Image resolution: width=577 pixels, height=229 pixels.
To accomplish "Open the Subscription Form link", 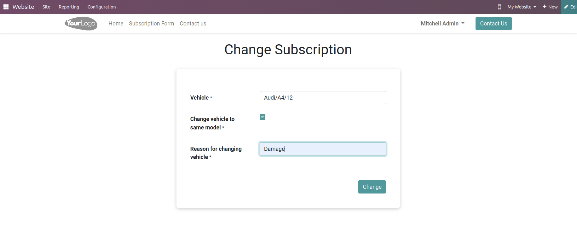I will pyautogui.click(x=151, y=24).
